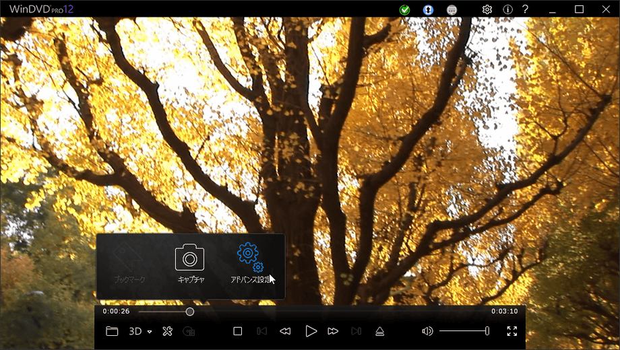Toggle the 3D playback mode
Screen dimensions: 620x350
tap(135, 331)
